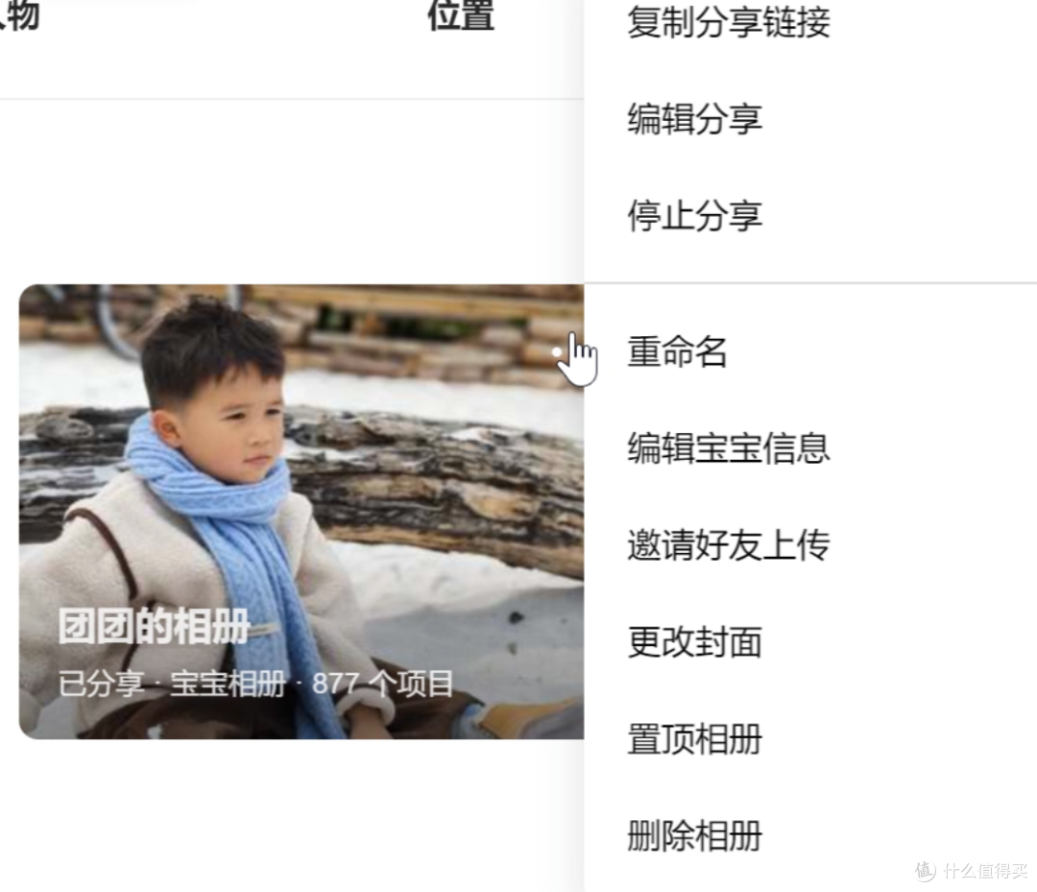
Task: Click the 团团的相册 album title
Action: (x=154, y=625)
